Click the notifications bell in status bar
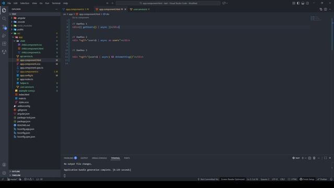 coord(331,179)
